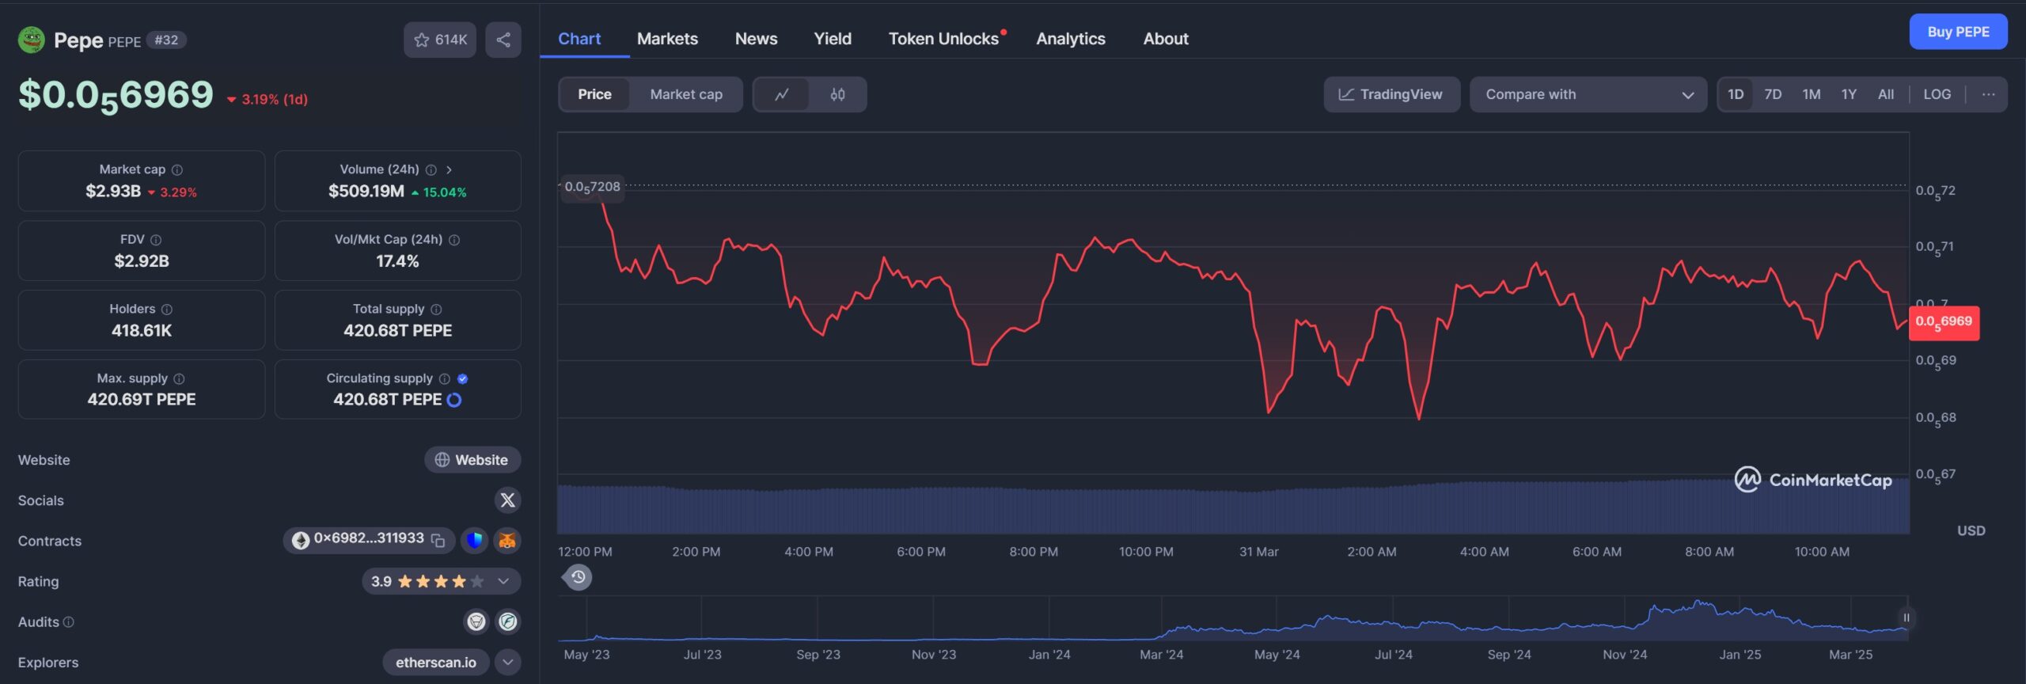Switch to the Chart tab

coord(579,39)
